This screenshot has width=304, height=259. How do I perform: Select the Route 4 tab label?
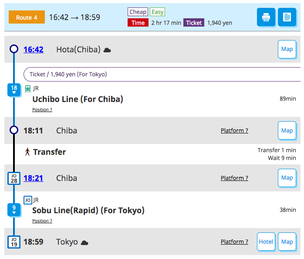pyautogui.click(x=27, y=17)
